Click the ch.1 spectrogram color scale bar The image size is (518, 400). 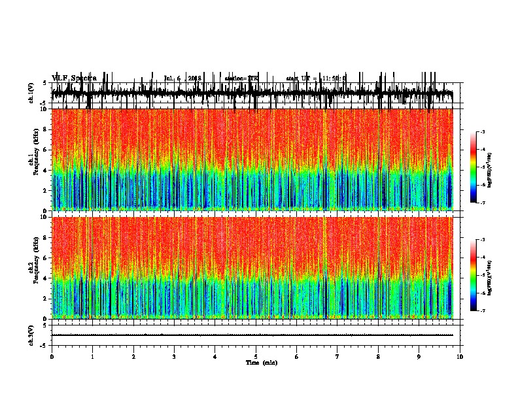(x=473, y=167)
